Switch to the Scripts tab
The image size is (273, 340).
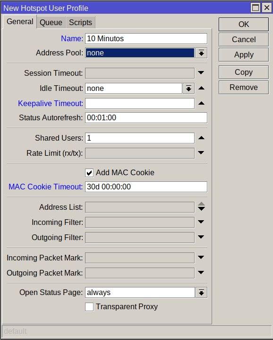point(80,23)
